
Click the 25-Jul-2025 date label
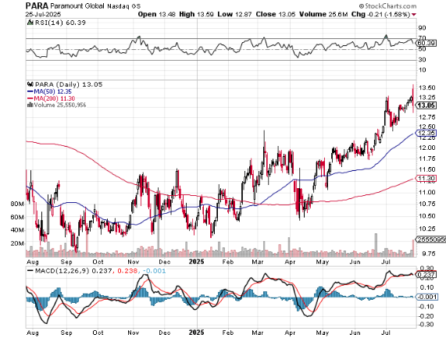pos(43,14)
